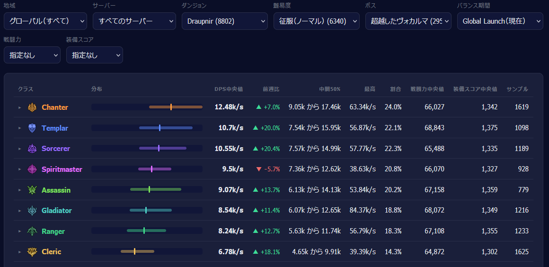Screen dimensions: 549x267
Task: Click the Cleric yellow distribution bar
Action: coord(137,251)
